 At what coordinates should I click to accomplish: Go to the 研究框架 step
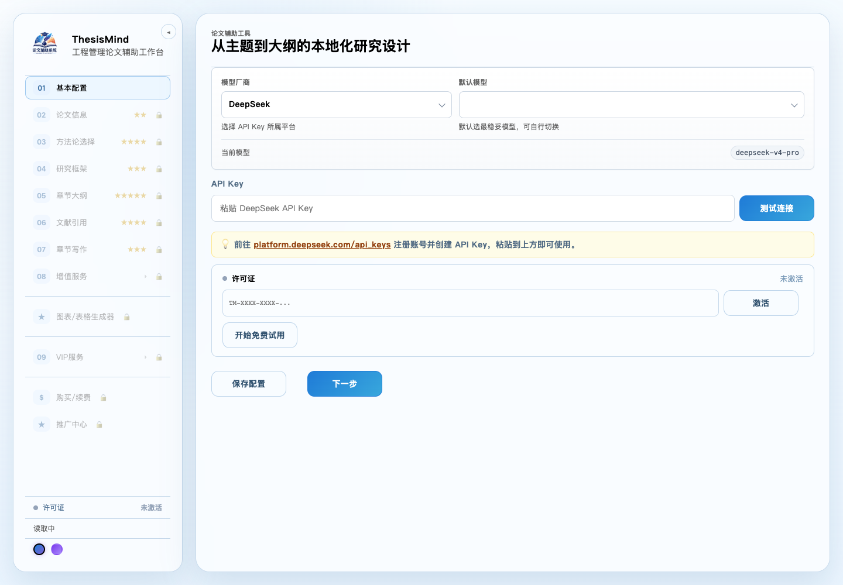pyautogui.click(x=98, y=169)
